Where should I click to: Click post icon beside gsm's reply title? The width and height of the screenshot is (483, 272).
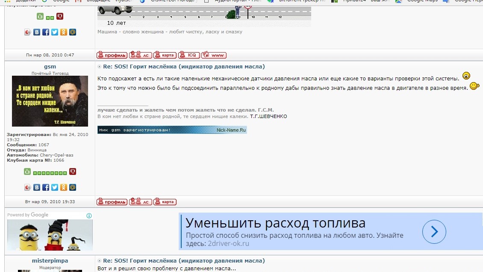pos(100,67)
